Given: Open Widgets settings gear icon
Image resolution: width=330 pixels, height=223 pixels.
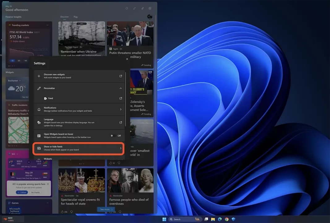Looking at the screenshot, I should pyautogui.click(x=150, y=9).
